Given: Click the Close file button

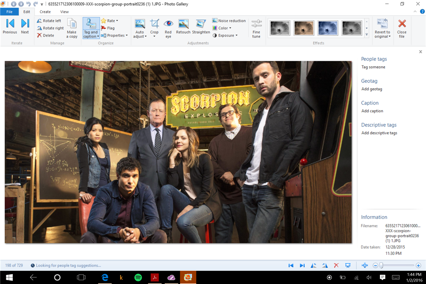Looking at the screenshot, I should pyautogui.click(x=402, y=28).
